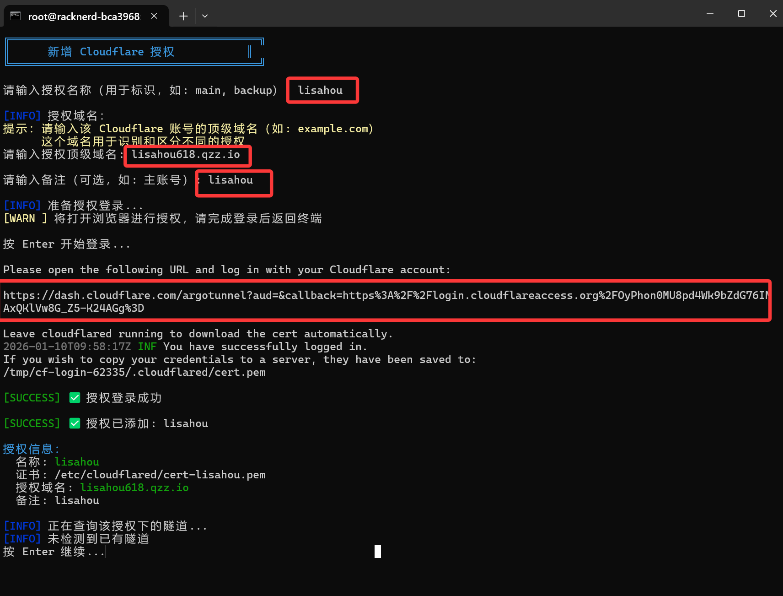Image resolution: width=783 pixels, height=596 pixels.
Task: Click the 新增 Cloudflare 授权 header box
Action: point(134,52)
